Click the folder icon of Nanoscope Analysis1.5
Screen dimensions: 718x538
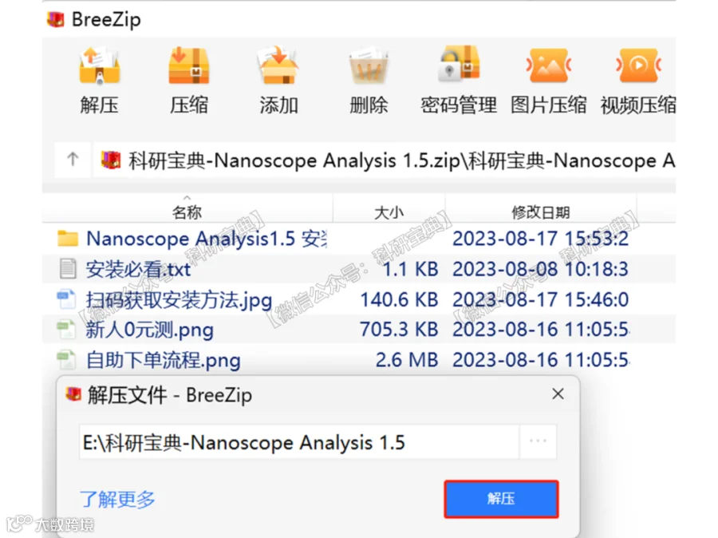(68, 239)
